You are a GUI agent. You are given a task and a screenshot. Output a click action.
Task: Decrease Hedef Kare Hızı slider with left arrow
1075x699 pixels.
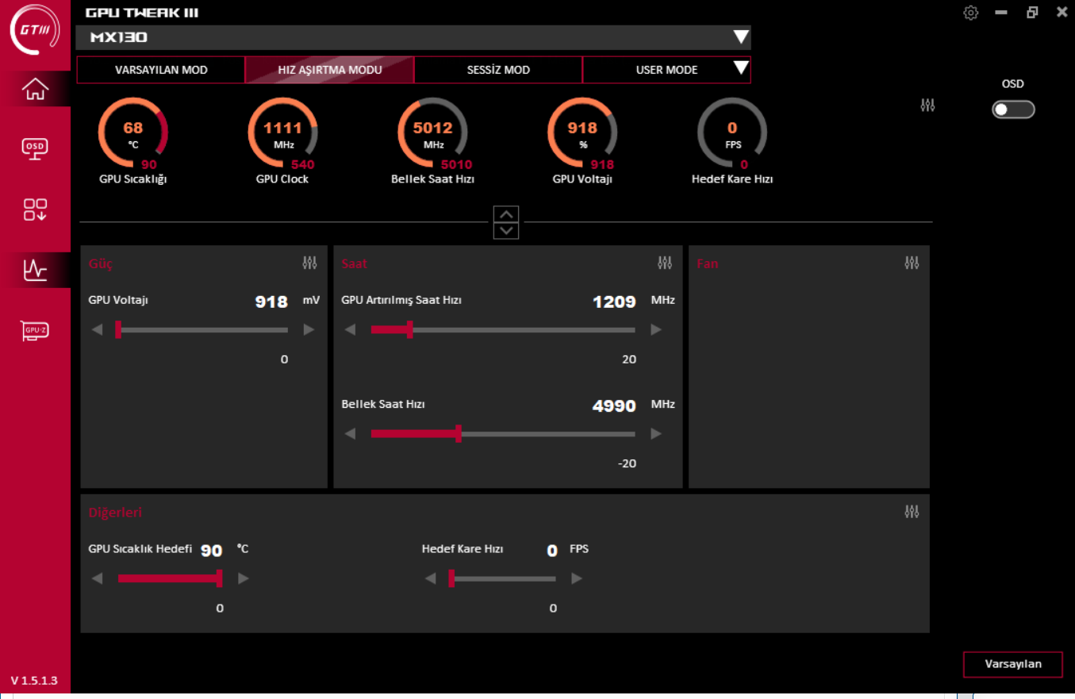pos(430,578)
